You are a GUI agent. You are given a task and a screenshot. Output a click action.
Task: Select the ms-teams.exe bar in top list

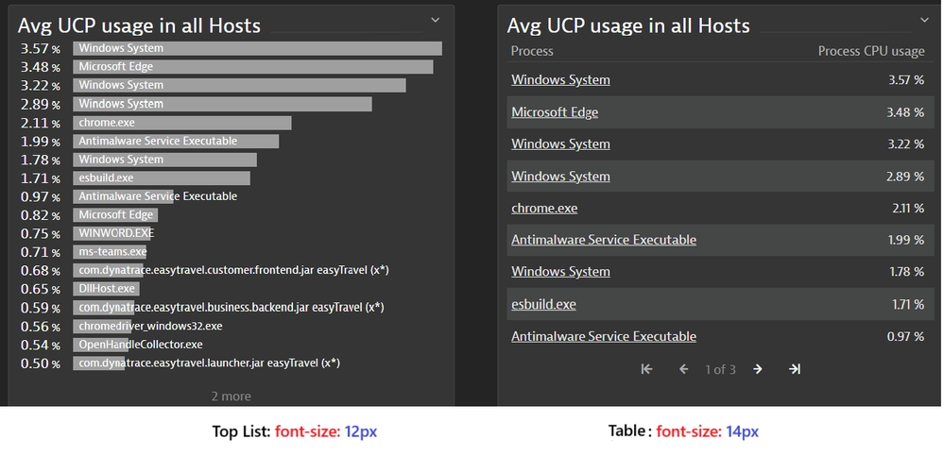click(x=112, y=252)
